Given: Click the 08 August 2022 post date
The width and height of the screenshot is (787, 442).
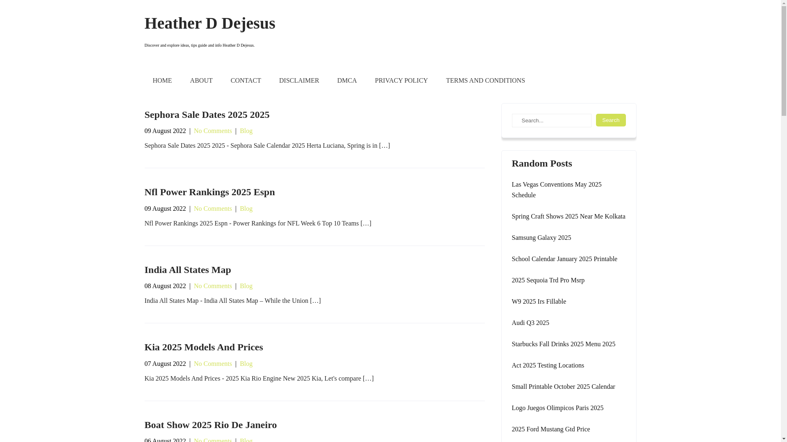Looking at the screenshot, I should [x=165, y=286].
